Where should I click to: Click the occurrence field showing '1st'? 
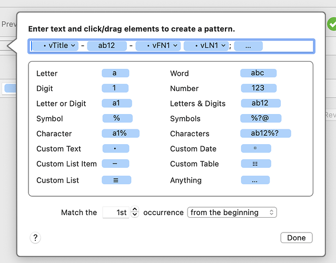point(116,213)
